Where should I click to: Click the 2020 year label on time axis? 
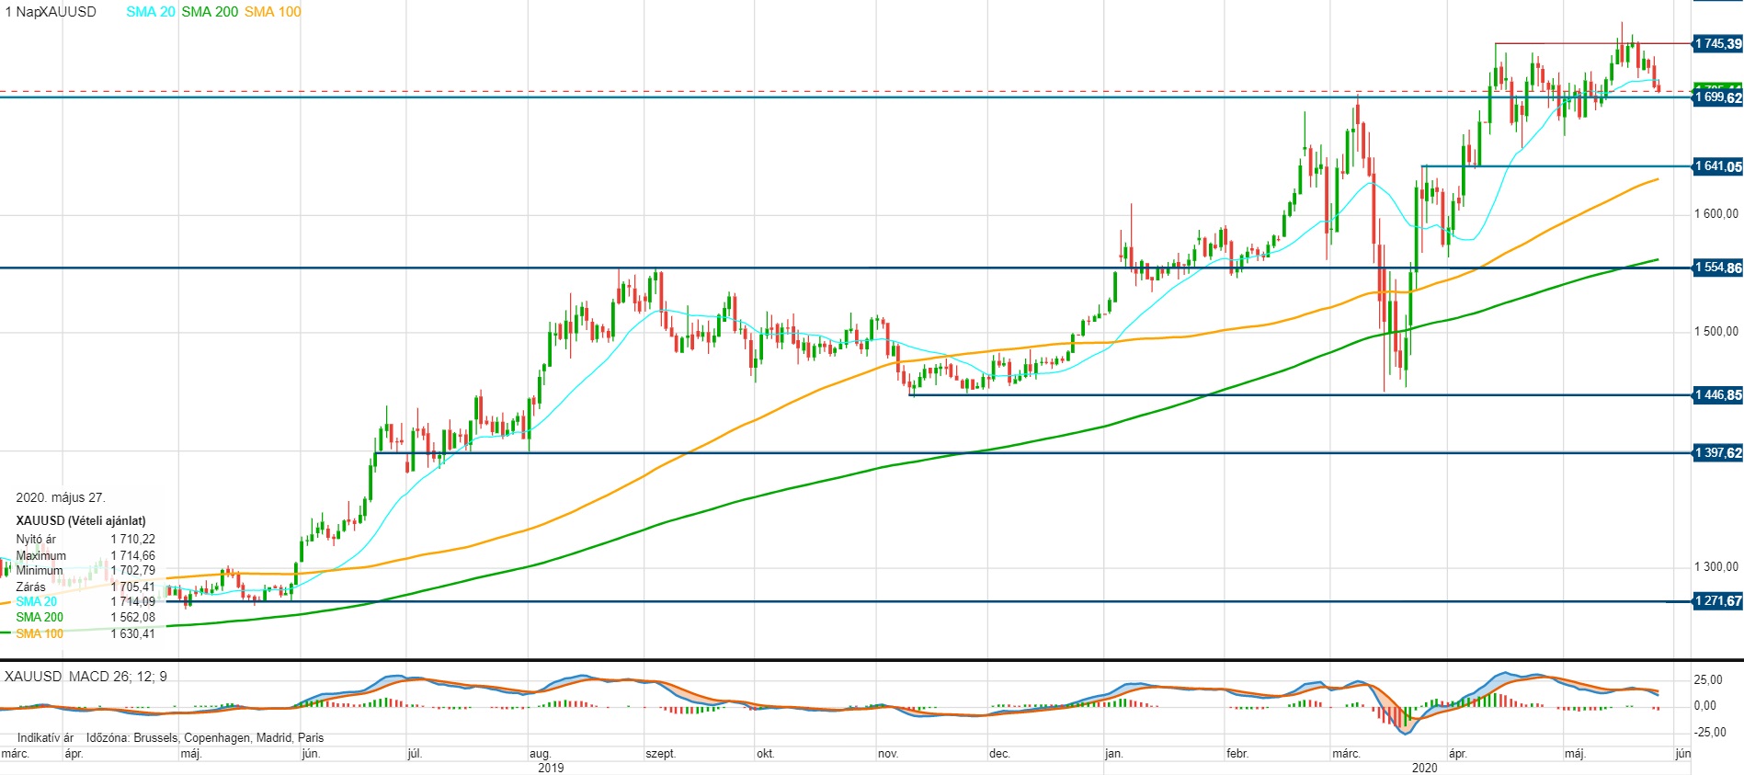tap(1424, 768)
